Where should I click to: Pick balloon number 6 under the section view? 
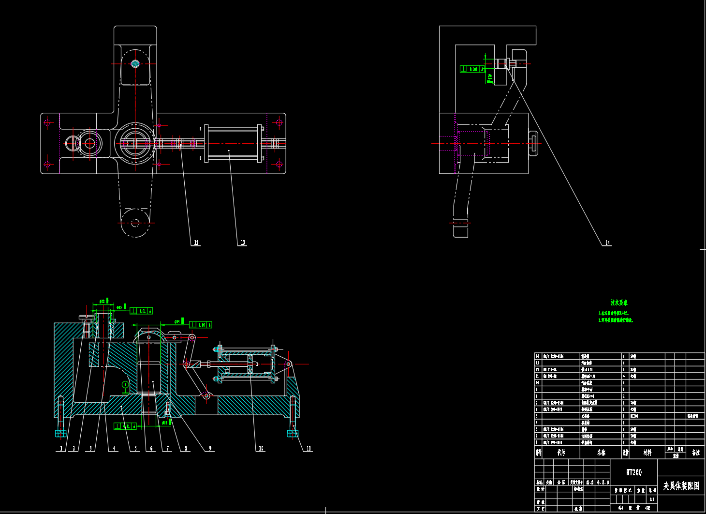[151, 449]
